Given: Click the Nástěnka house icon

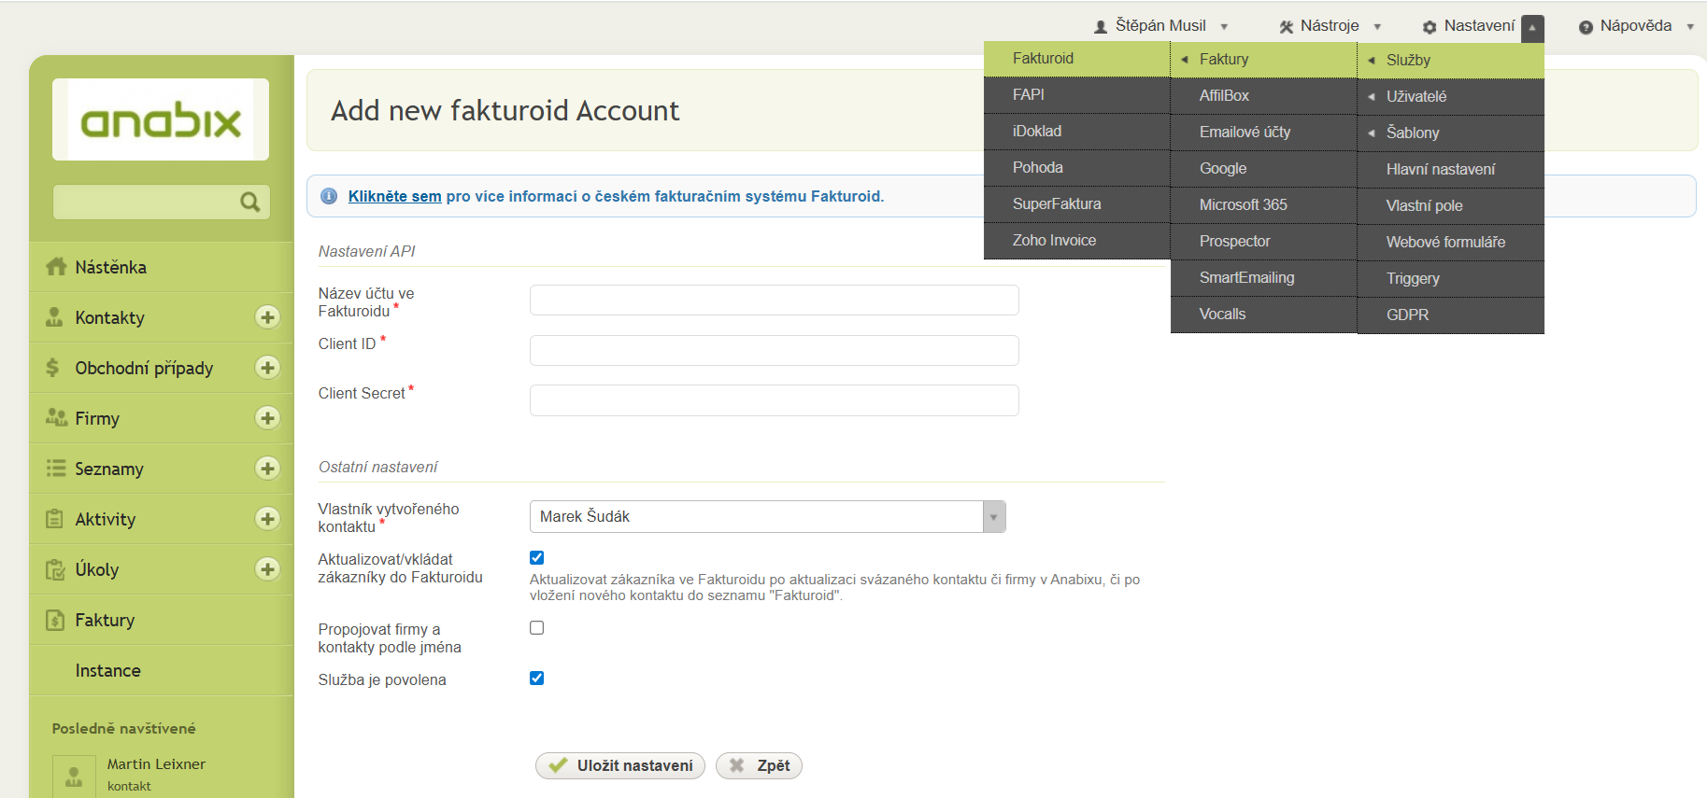Looking at the screenshot, I should point(56,267).
